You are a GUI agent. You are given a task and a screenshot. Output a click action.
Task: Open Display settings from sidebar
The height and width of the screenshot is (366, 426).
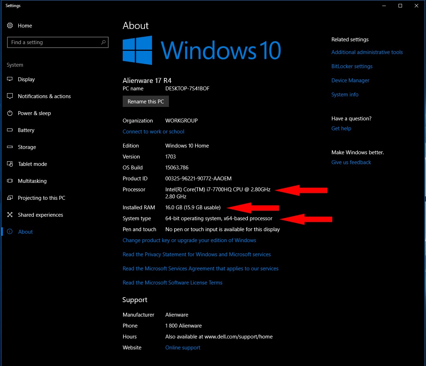26,79
